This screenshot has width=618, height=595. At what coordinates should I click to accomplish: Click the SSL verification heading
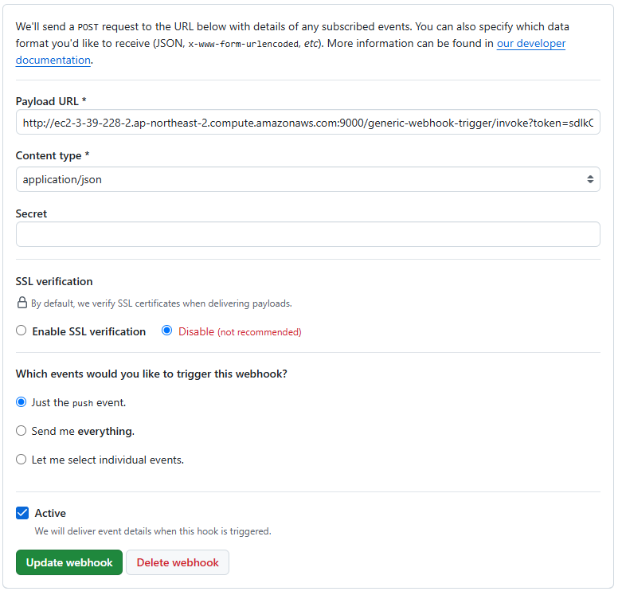coord(54,281)
